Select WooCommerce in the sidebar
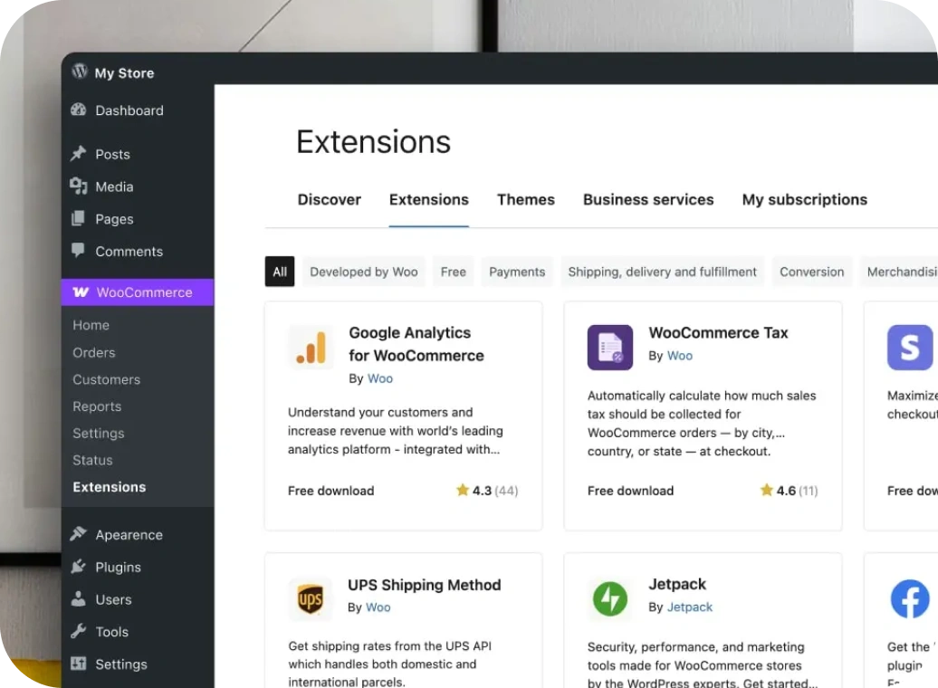Image resolution: width=938 pixels, height=688 pixels. point(138,292)
